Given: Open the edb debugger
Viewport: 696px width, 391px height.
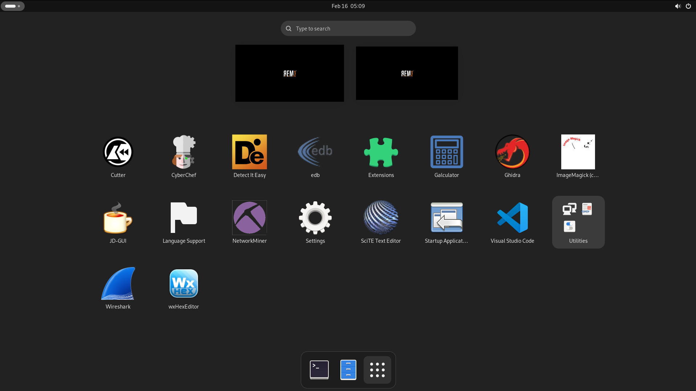Looking at the screenshot, I should click(315, 152).
